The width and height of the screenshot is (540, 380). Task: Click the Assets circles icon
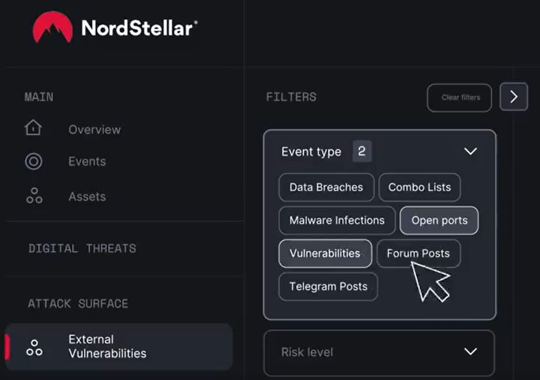pyautogui.click(x=34, y=196)
